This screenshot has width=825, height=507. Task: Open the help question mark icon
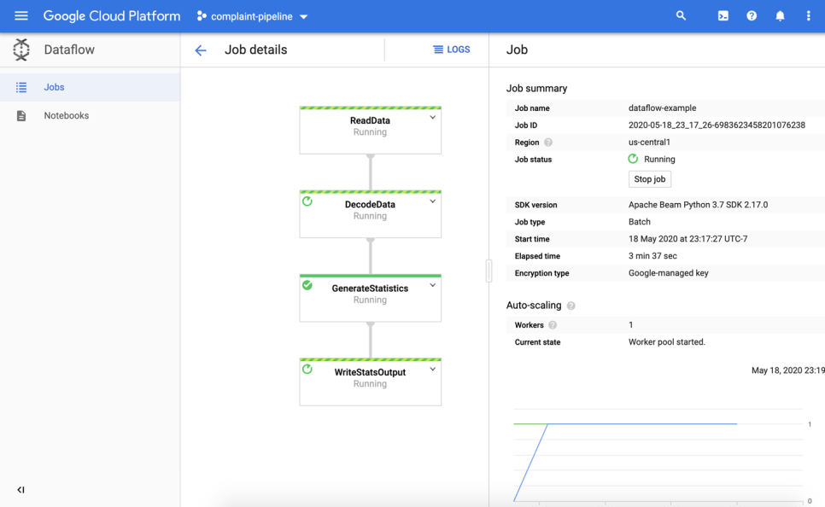click(x=752, y=15)
